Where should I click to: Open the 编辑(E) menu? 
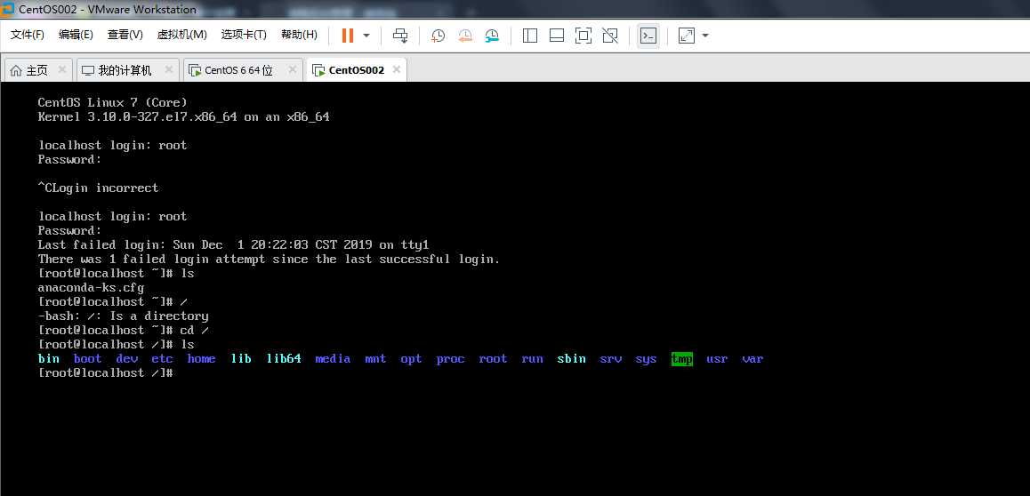[76, 35]
